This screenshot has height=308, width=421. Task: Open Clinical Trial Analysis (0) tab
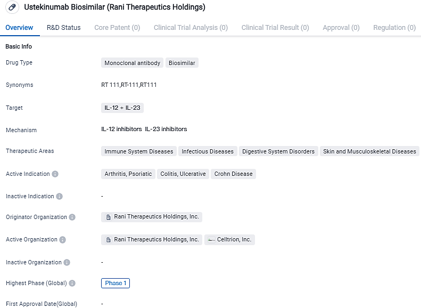[191, 28]
